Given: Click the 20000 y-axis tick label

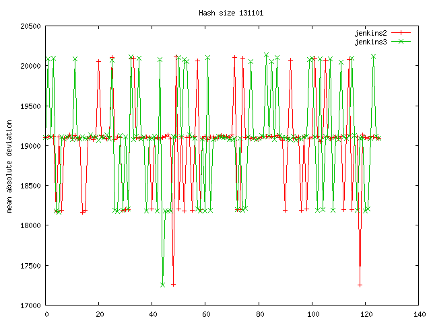Looking at the screenshot, I should coord(30,66).
